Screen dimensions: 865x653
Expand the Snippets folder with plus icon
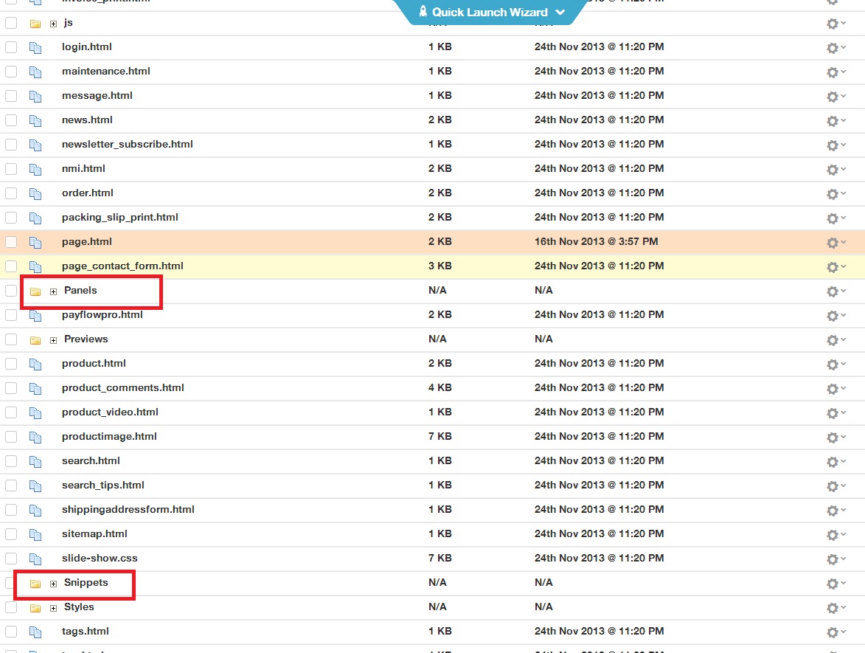[x=53, y=584]
